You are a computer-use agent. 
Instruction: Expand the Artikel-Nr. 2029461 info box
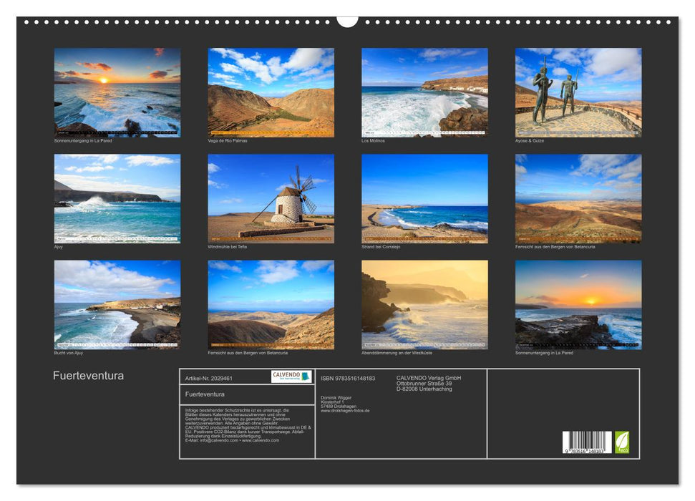click(x=208, y=378)
